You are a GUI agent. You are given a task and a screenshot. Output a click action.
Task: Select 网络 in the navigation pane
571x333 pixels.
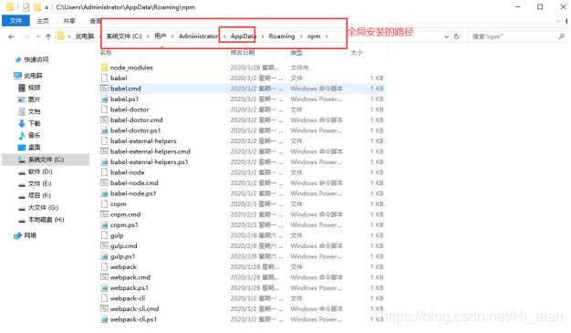pyautogui.click(x=26, y=235)
